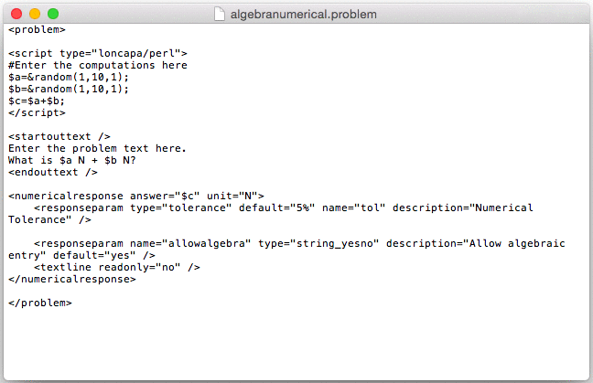
Task: Click the responseparam name="allowalgebra" line
Action: tap(286, 250)
